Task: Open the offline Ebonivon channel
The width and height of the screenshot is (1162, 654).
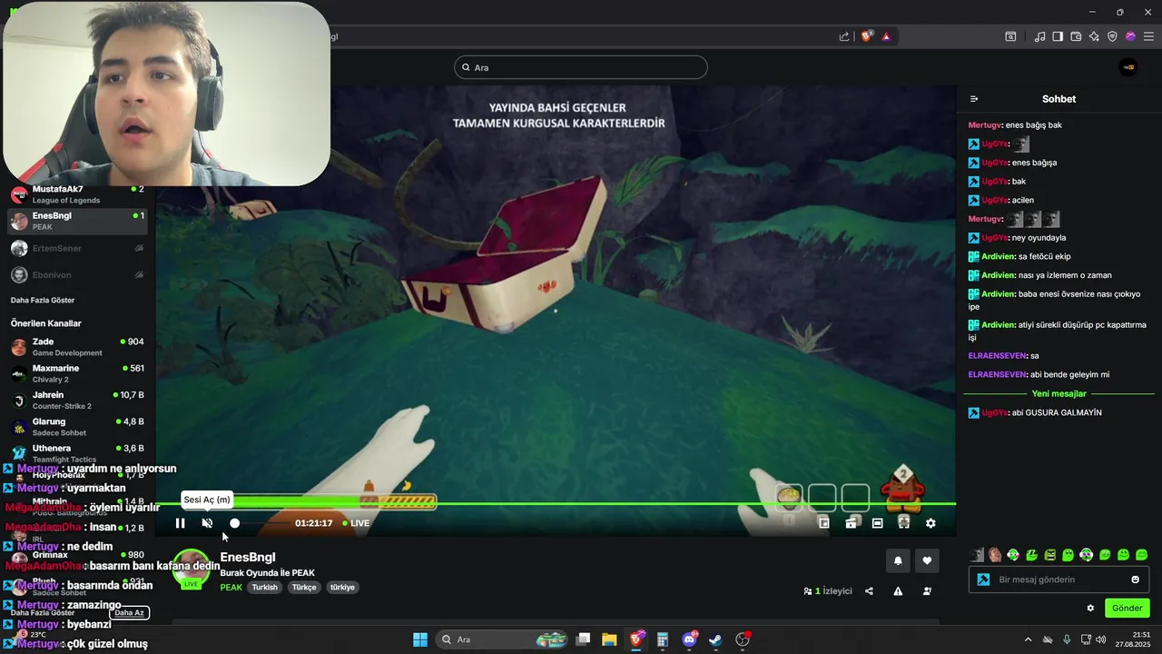Action: click(78, 274)
